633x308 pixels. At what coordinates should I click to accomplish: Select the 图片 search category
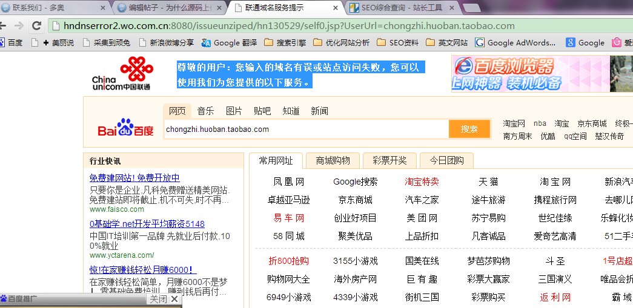234,111
